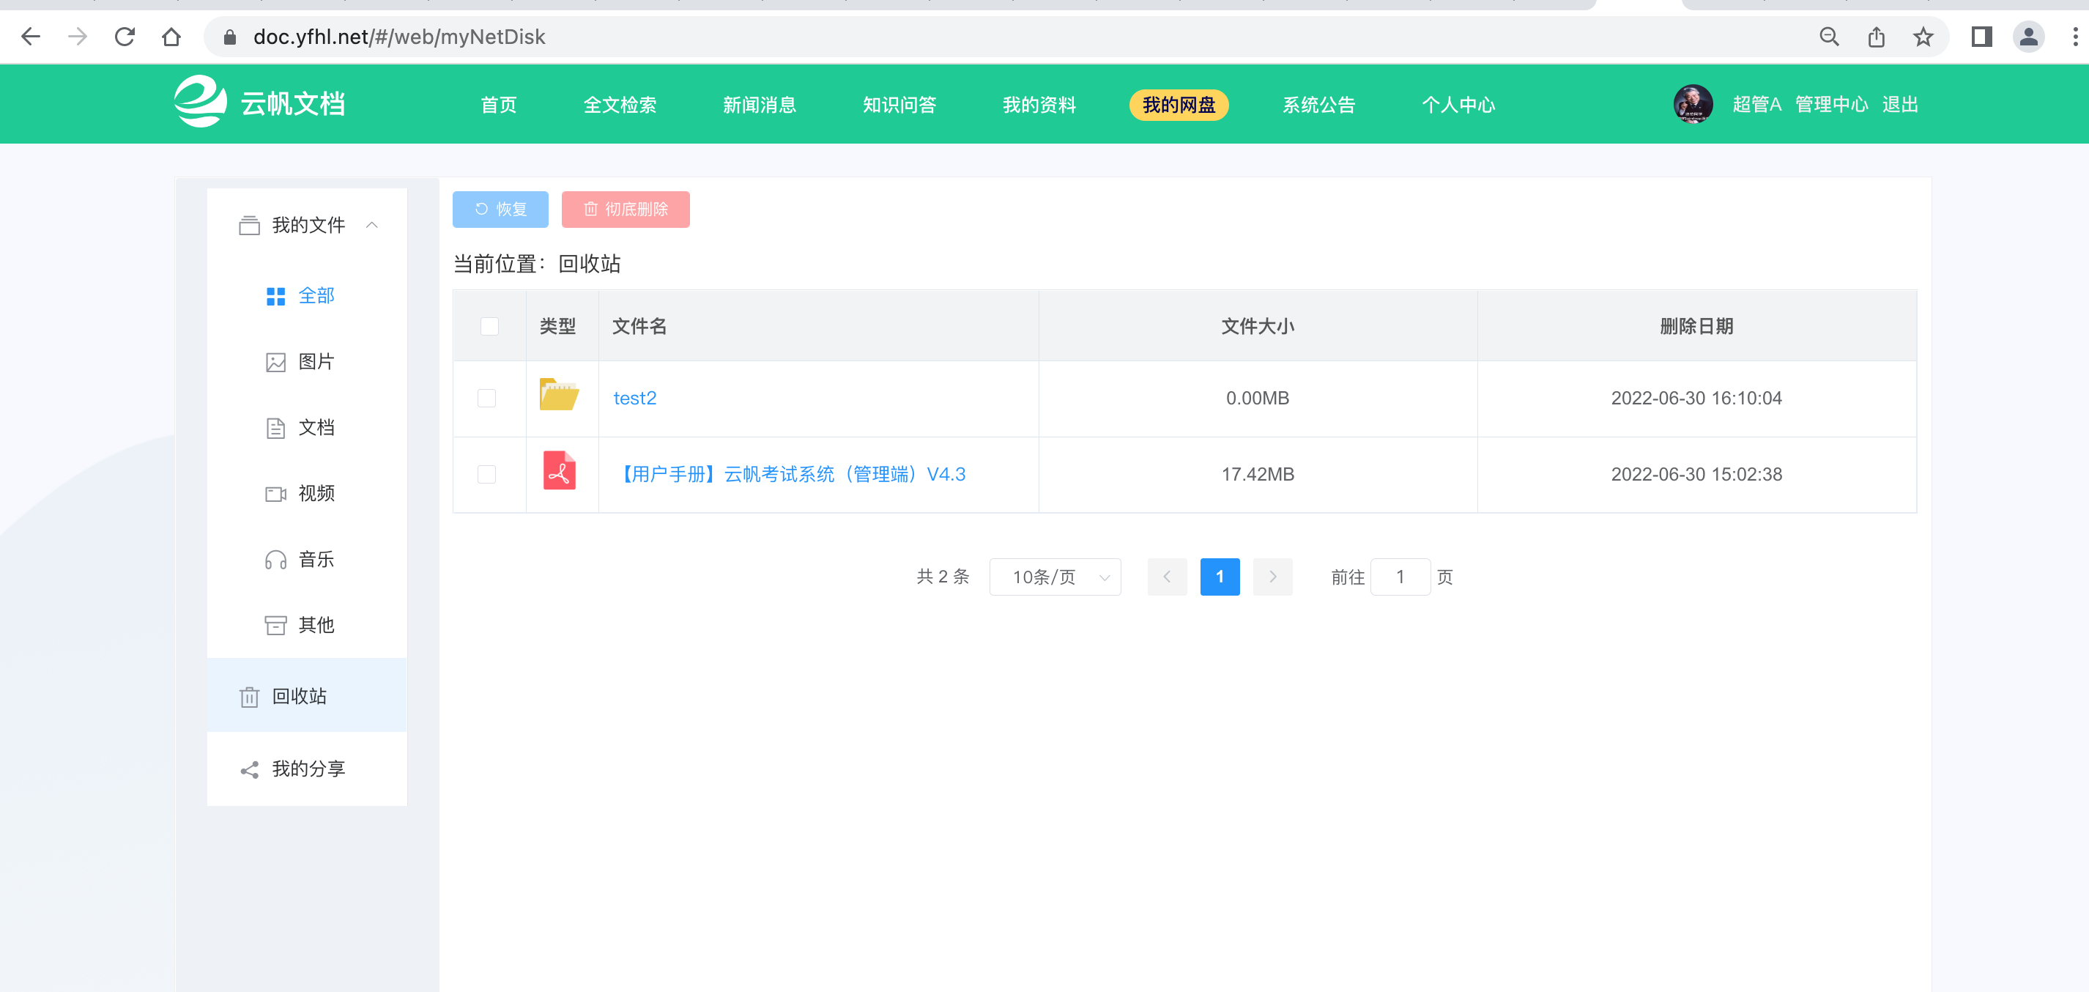Check the test2 row checkbox

pos(486,399)
